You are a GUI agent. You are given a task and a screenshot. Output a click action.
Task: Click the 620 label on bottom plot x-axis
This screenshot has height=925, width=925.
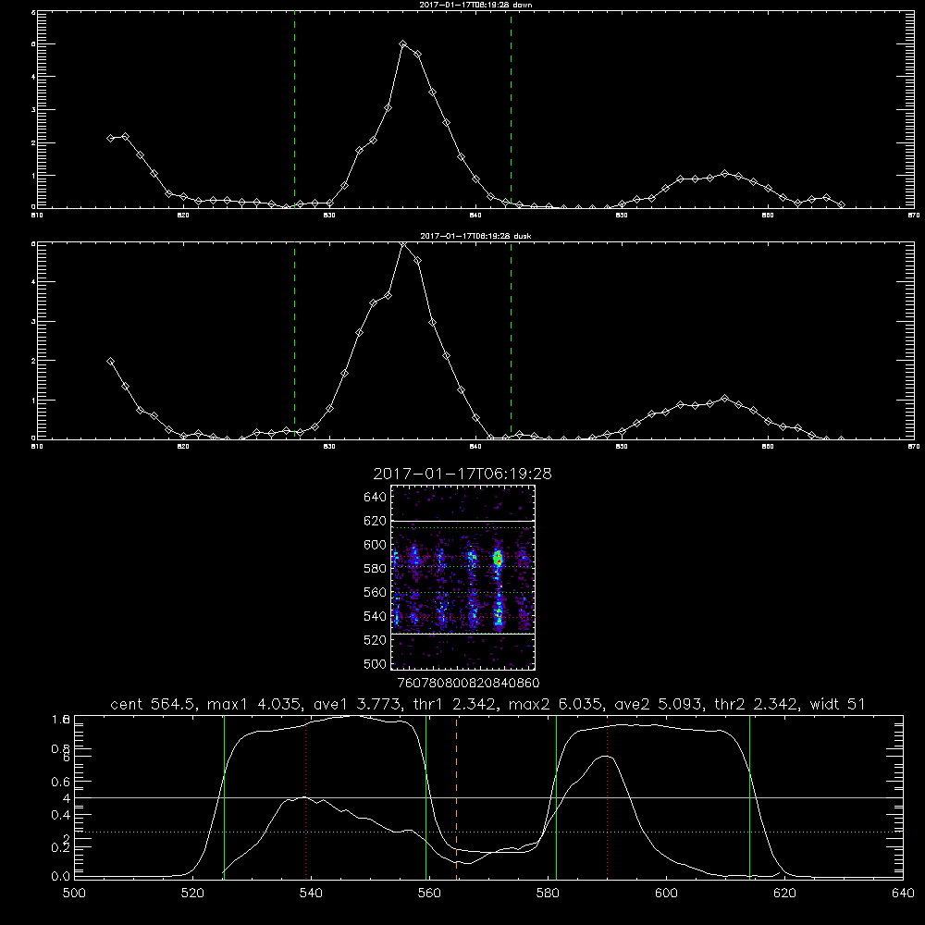point(784,894)
